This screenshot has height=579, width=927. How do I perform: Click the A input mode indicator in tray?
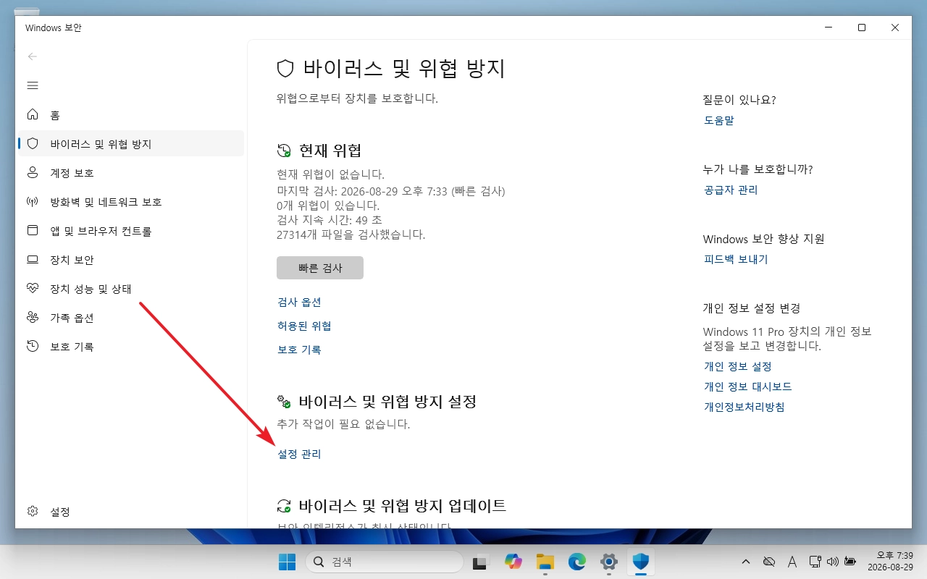click(792, 562)
